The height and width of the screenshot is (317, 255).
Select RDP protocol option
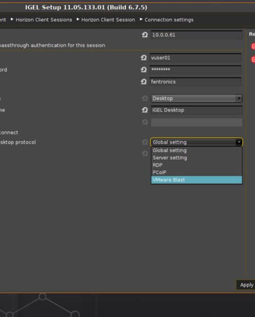point(197,165)
